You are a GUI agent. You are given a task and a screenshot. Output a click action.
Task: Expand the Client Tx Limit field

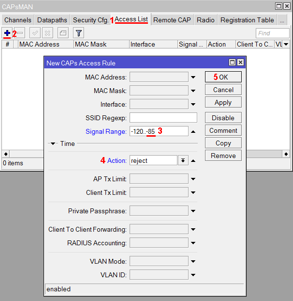[x=193, y=192]
